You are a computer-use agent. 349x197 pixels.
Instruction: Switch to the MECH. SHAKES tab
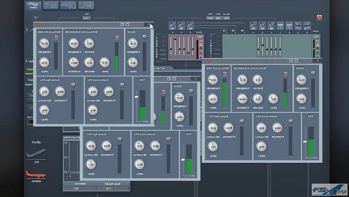coord(51,5)
